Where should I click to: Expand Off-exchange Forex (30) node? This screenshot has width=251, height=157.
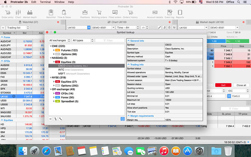click(54, 97)
